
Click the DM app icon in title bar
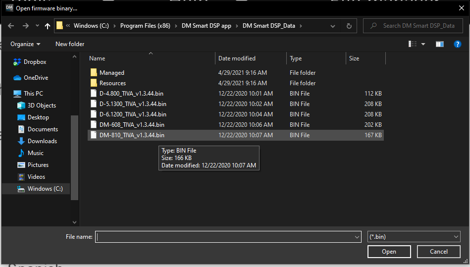9,8
